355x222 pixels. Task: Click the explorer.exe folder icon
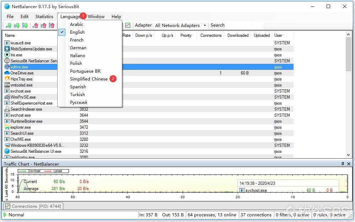click(7, 127)
